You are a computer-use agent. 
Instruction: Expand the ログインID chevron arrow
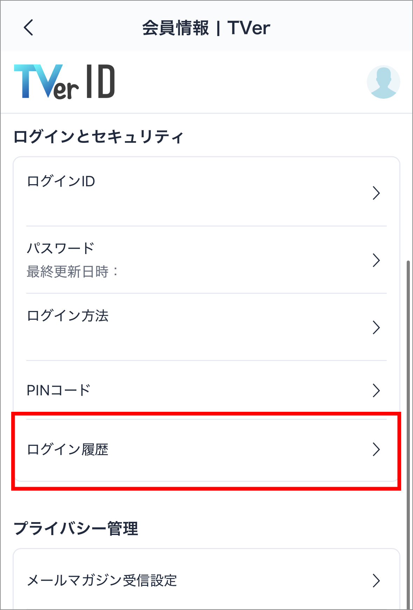point(376,193)
